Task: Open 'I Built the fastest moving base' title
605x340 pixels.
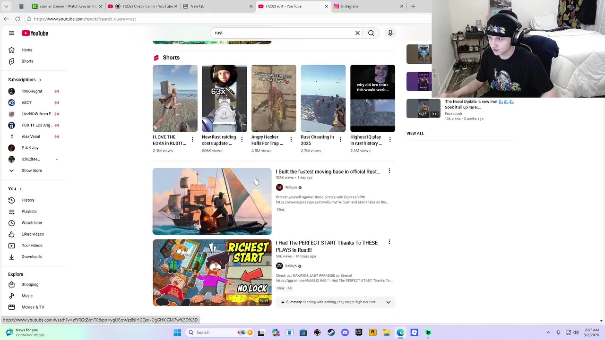Action: pyautogui.click(x=328, y=172)
